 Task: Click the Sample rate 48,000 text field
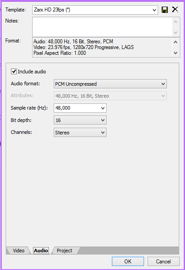(77, 108)
